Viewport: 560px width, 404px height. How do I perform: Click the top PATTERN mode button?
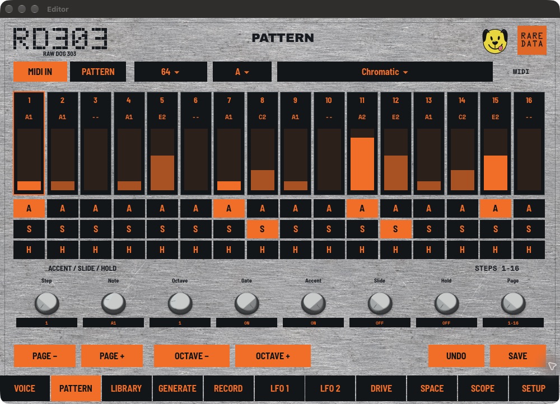[x=98, y=72]
